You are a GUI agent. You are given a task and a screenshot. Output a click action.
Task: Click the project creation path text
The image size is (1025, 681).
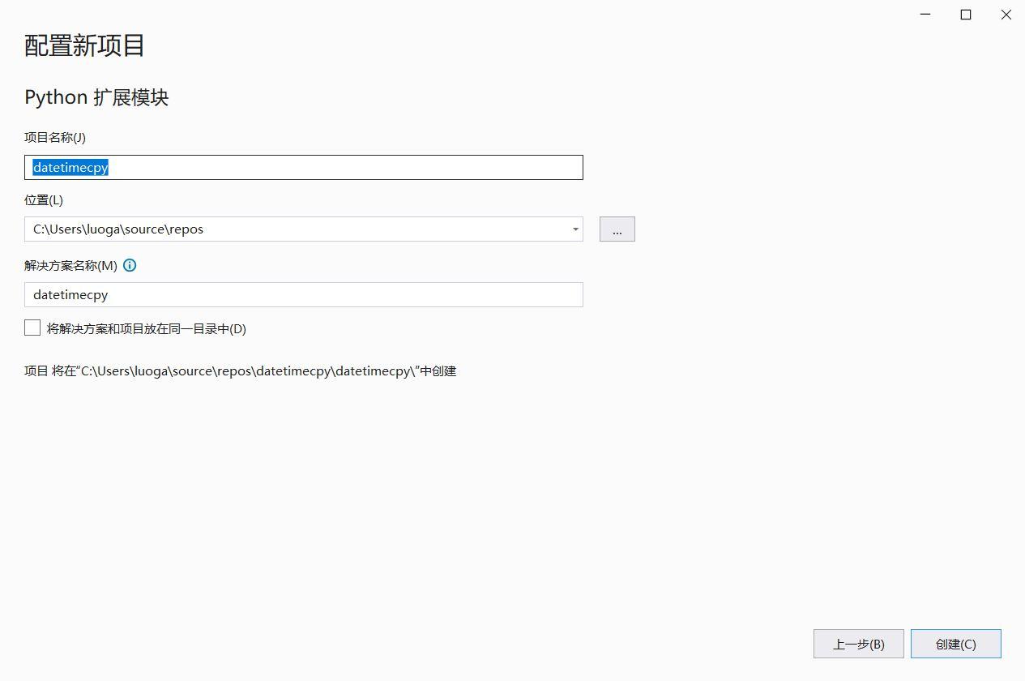(x=241, y=370)
